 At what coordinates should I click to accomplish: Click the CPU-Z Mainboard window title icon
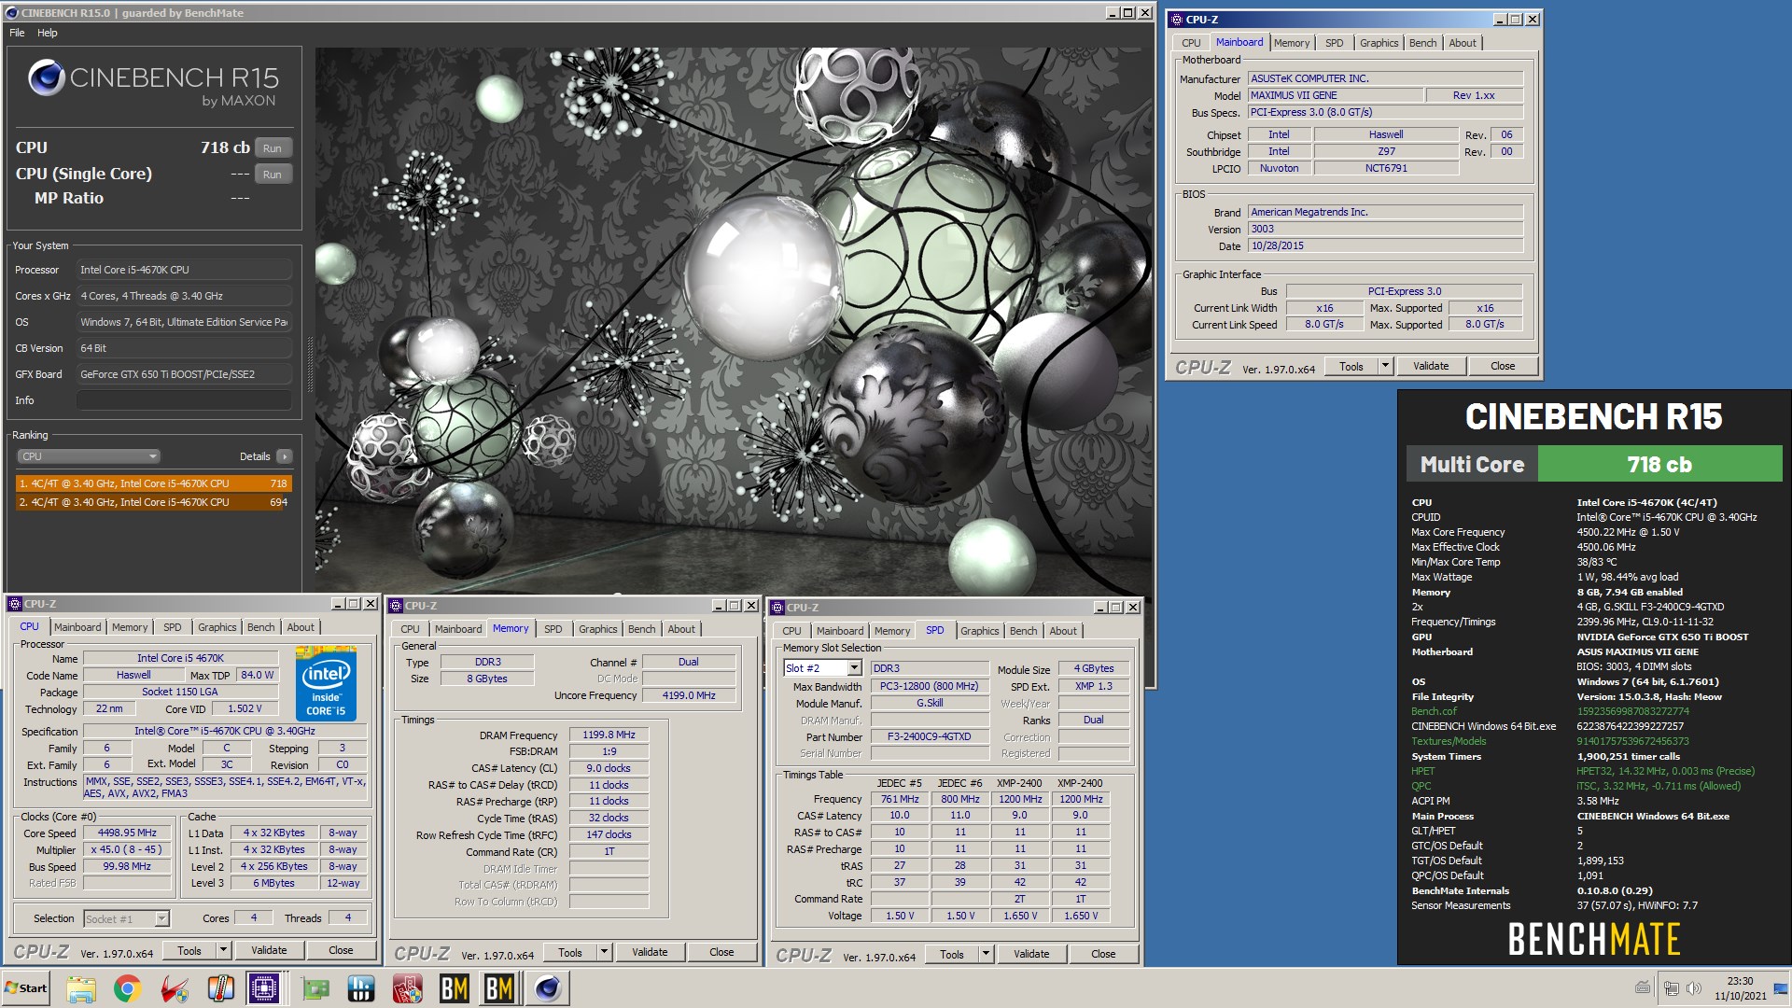click(1176, 19)
